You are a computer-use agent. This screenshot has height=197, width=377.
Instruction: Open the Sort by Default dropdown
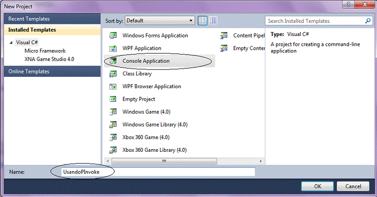point(160,20)
